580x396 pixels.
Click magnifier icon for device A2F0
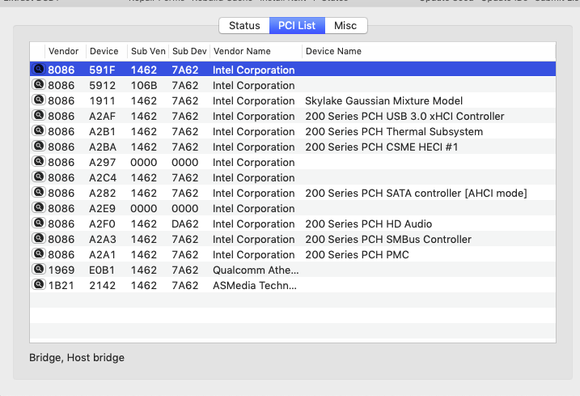39,223
